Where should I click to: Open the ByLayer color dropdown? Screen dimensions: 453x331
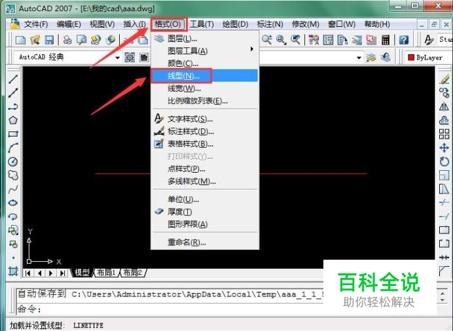coord(429,58)
